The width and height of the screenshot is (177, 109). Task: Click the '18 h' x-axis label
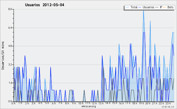click(135, 103)
